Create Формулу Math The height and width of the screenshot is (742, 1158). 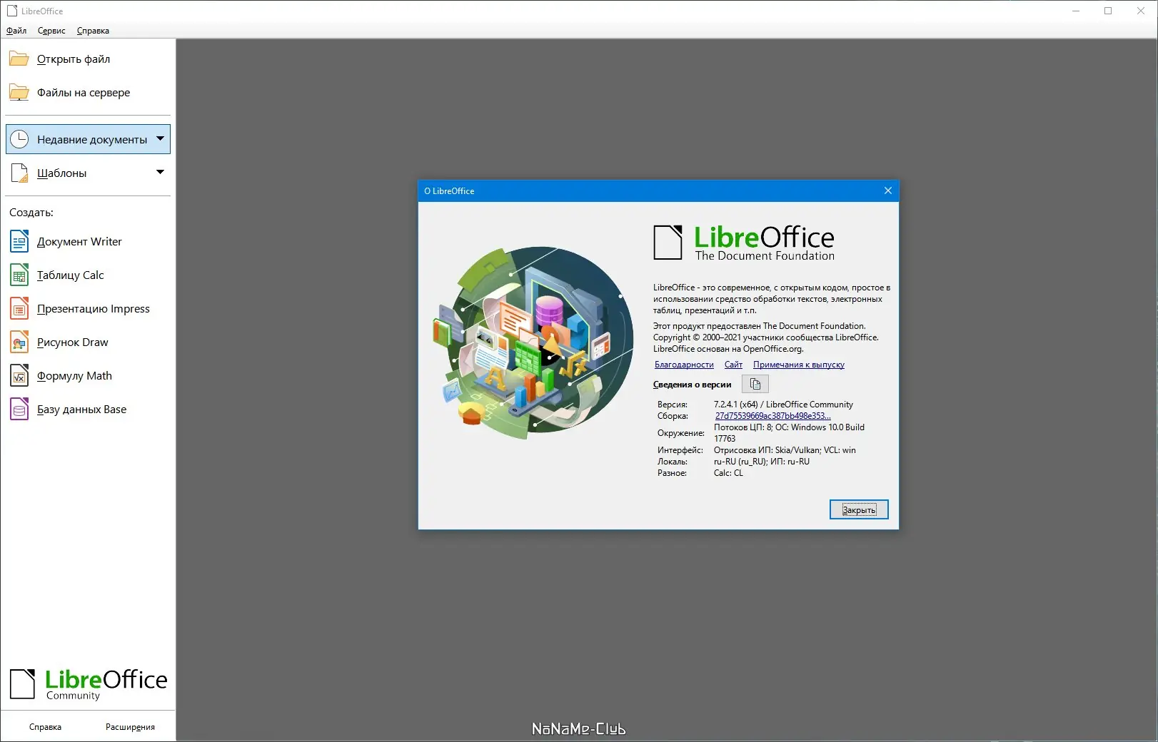[x=74, y=375]
